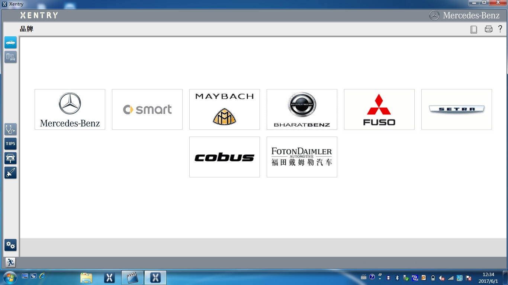Image resolution: width=508 pixels, height=285 pixels.
Task: Click the XENTRY logo header text
Action: [x=39, y=15]
